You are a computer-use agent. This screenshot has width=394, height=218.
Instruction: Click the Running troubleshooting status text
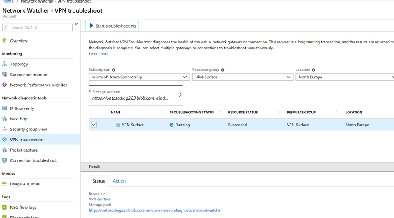point(183,125)
